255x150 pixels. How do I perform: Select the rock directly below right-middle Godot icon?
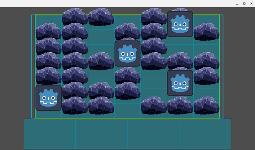180,105
